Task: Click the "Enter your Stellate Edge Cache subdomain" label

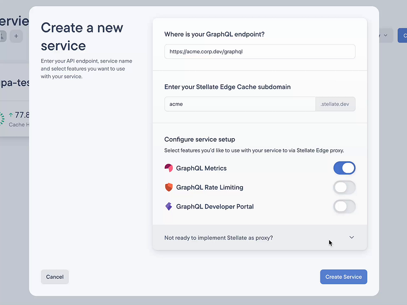Action: 227,87
